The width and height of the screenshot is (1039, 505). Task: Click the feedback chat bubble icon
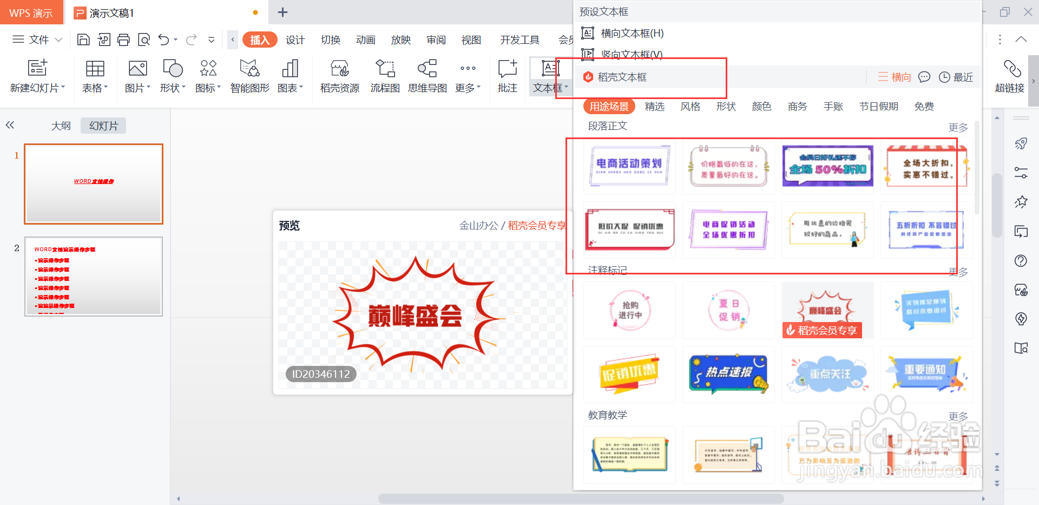pos(924,77)
